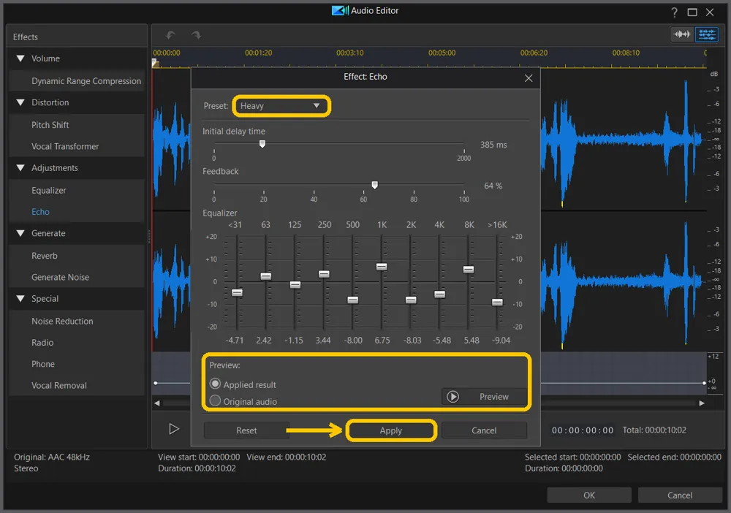The height and width of the screenshot is (513, 731).
Task: Click the 8K equalizer slider
Action: point(469,270)
